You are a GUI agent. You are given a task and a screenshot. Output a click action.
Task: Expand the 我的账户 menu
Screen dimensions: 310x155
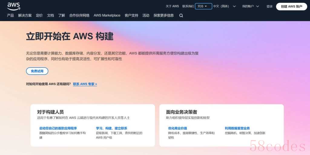250,6
